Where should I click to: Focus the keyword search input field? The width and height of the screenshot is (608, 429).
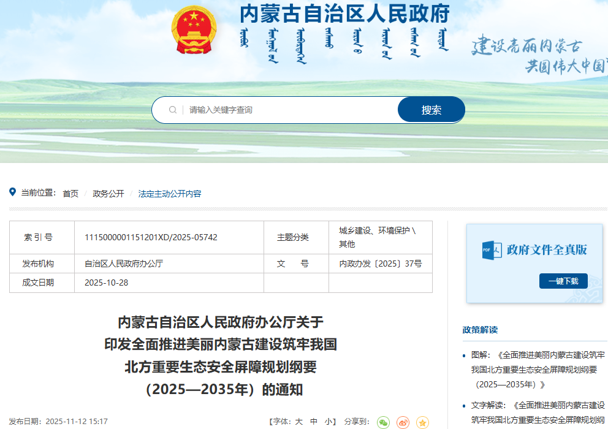click(288, 110)
